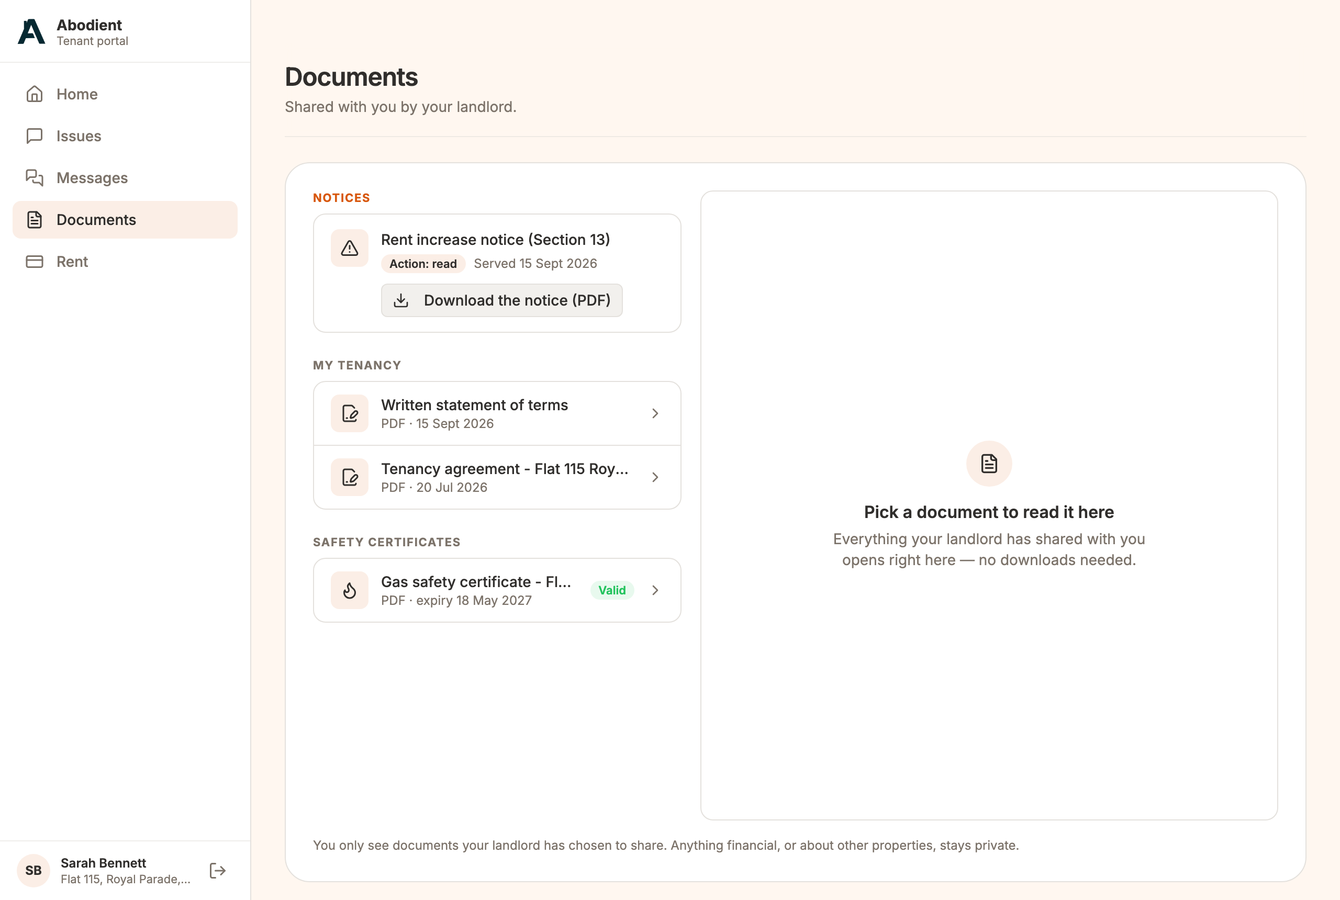
Task: Click the Abodient logo icon
Action: (x=31, y=31)
